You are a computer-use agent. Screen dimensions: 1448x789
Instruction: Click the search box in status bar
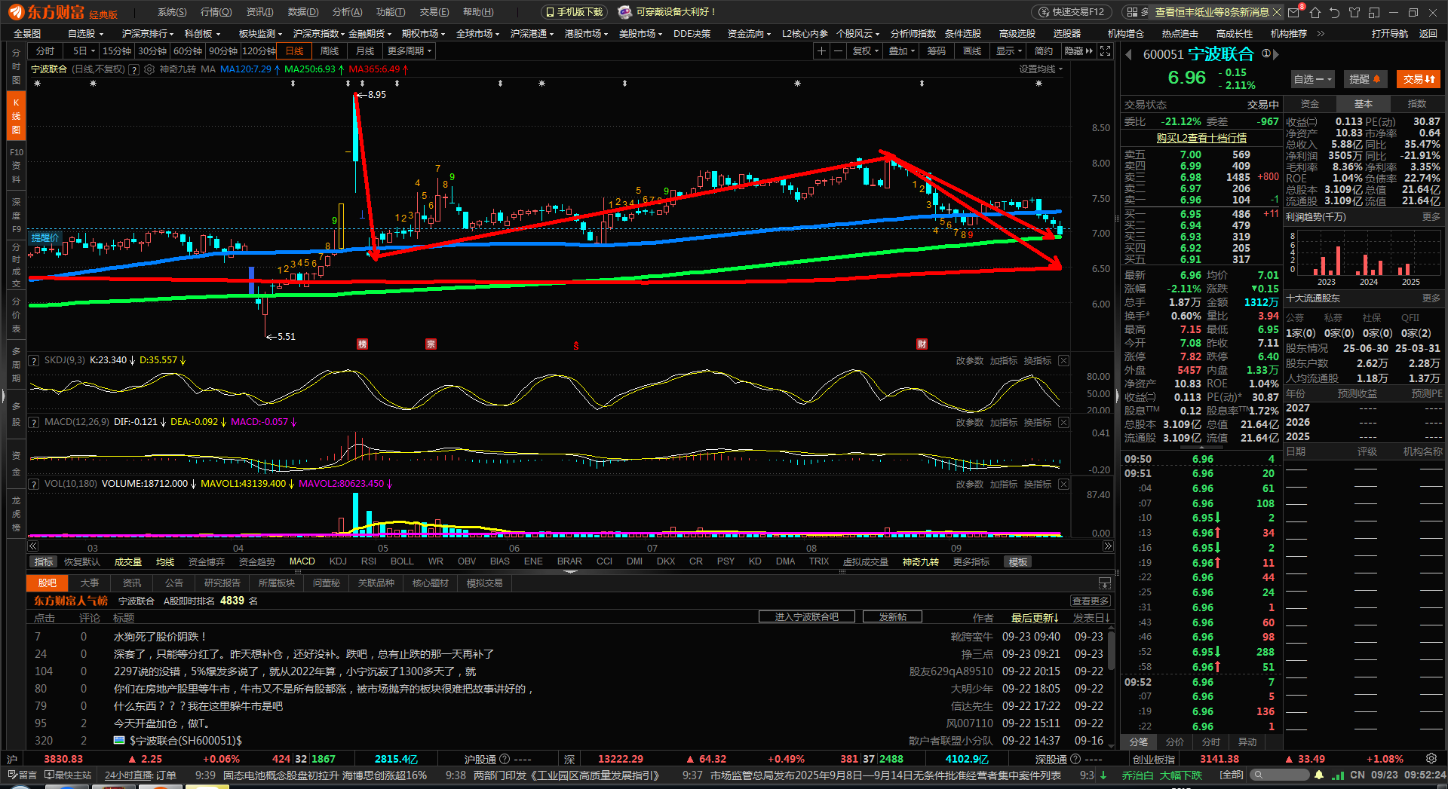1279,775
